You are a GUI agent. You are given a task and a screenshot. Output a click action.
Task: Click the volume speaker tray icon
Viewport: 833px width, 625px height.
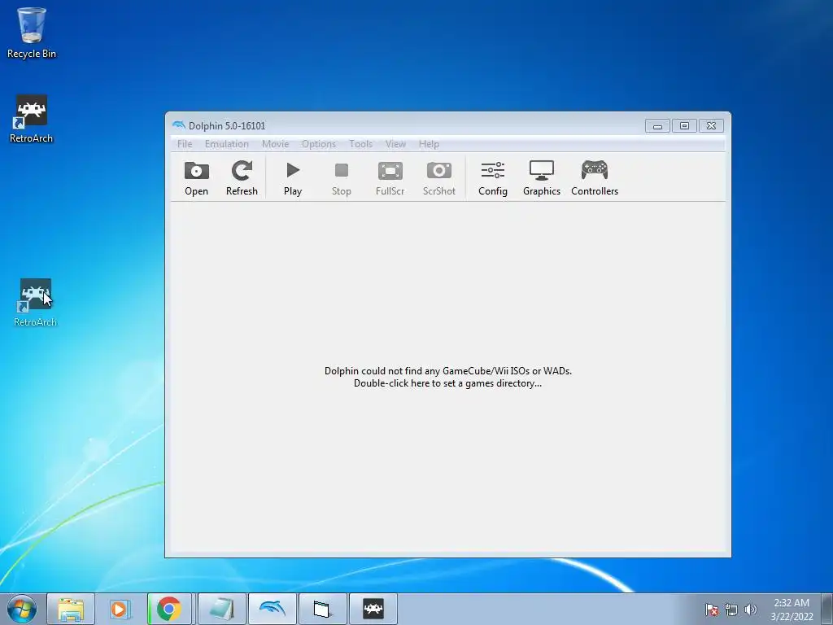pyautogui.click(x=750, y=610)
